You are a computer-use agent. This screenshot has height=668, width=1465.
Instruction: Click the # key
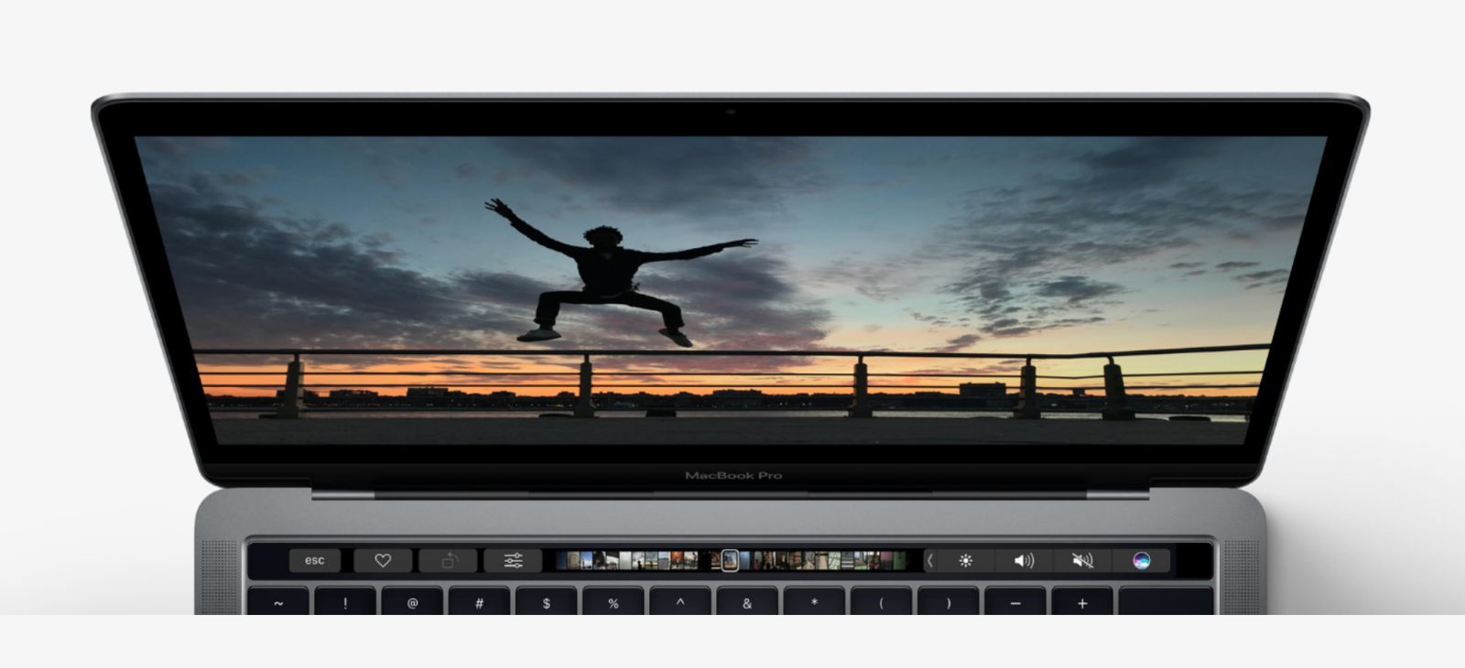click(479, 602)
